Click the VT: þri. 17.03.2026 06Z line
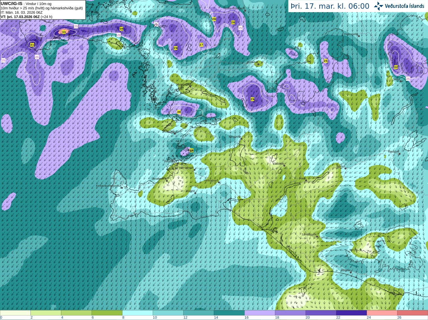428x320 pixels. tap(26, 17)
